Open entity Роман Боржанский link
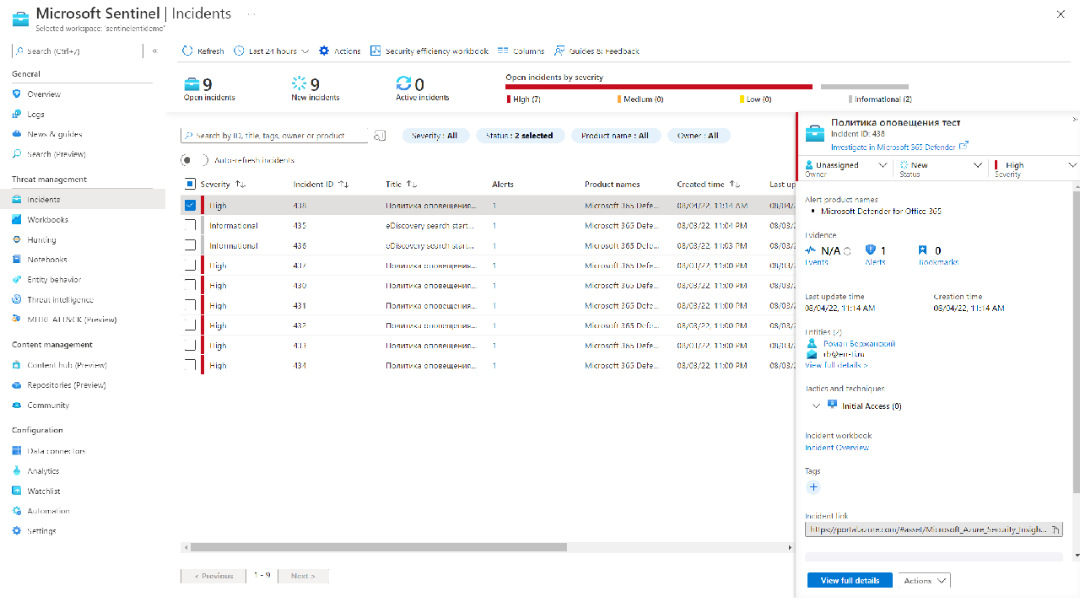The image size is (1080, 607). (x=860, y=344)
